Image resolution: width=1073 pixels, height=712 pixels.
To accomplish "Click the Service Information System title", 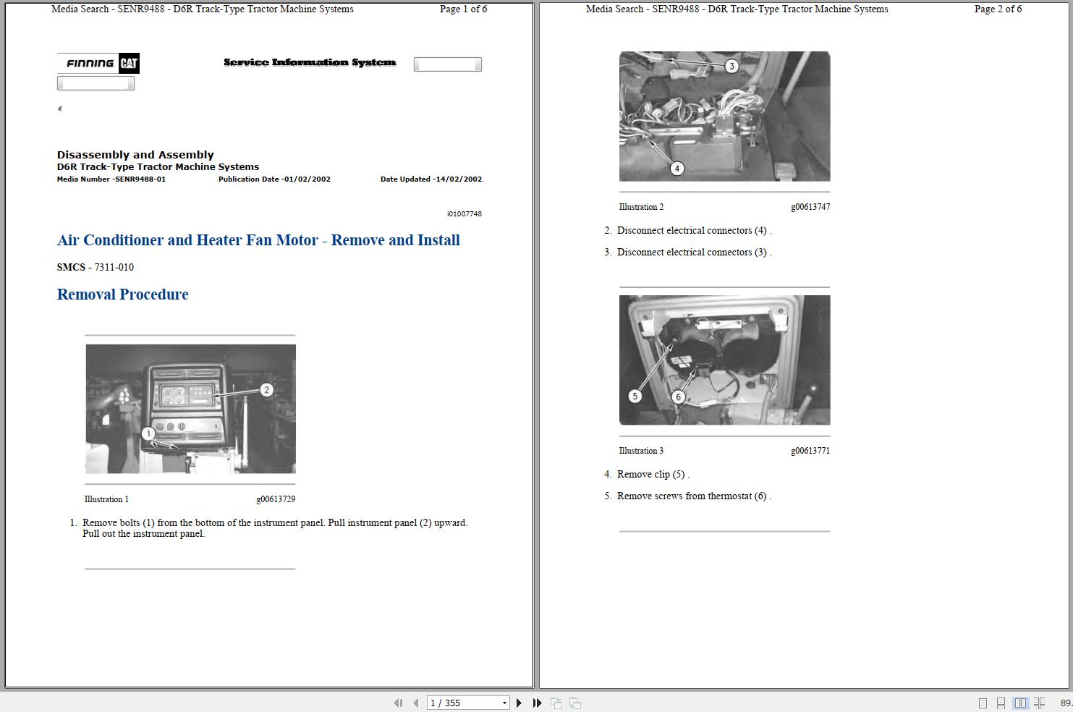I will [x=310, y=62].
